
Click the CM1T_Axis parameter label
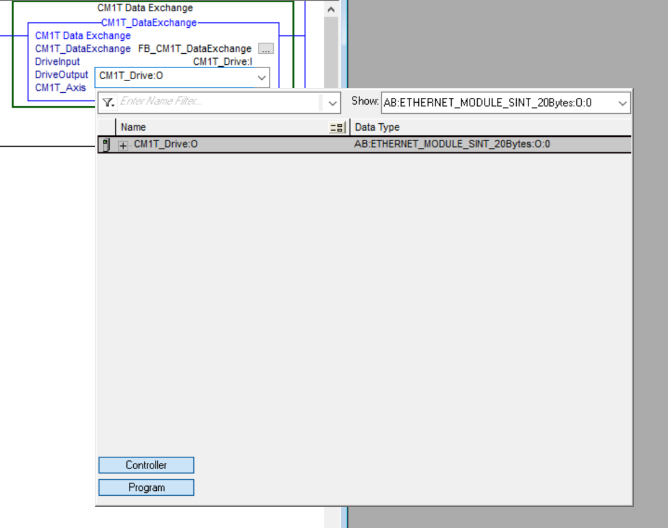(x=60, y=88)
